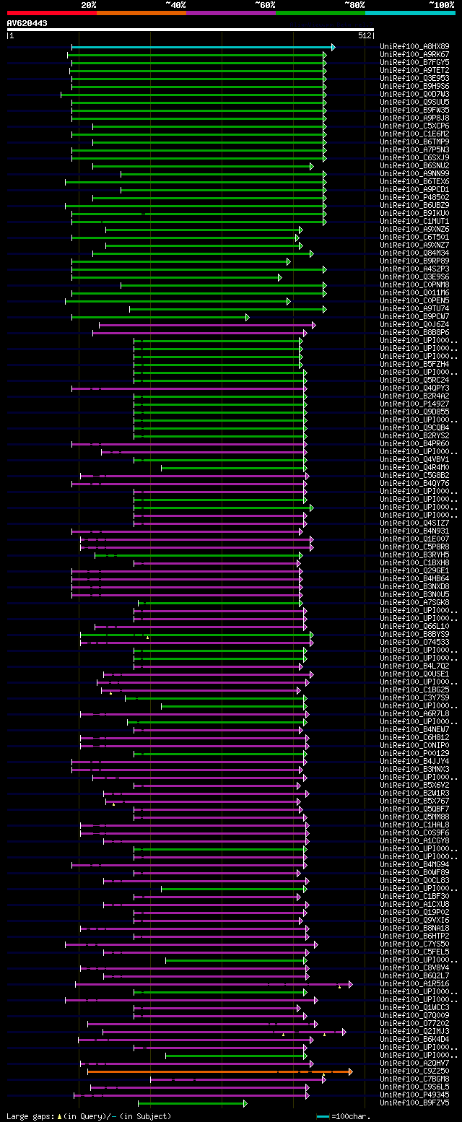Viewport: 462px width, 1122px height.
Task: Select the UniRef100_Q0D7W3 entry
Action: (x=414, y=95)
